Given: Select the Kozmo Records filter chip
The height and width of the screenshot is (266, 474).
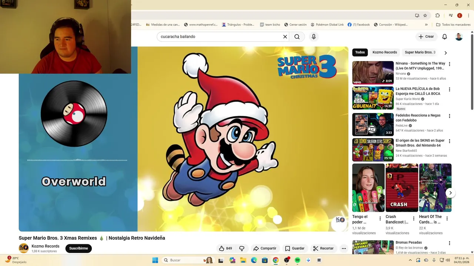Looking at the screenshot, I should [385, 52].
